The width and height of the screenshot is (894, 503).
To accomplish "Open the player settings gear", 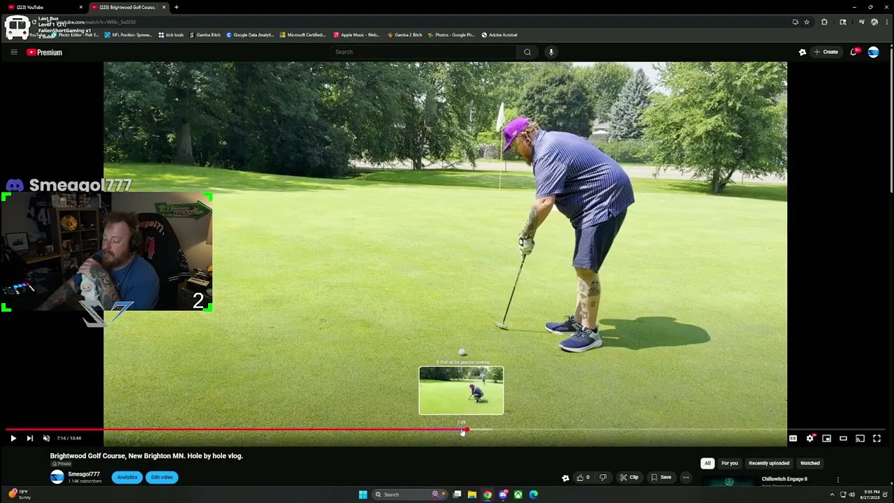I will pos(809,439).
